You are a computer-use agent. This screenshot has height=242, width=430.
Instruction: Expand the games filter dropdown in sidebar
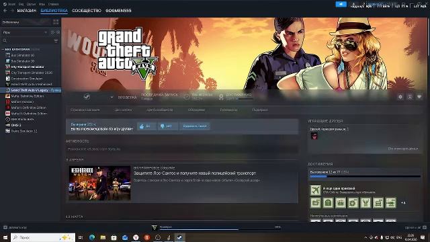pos(46,32)
